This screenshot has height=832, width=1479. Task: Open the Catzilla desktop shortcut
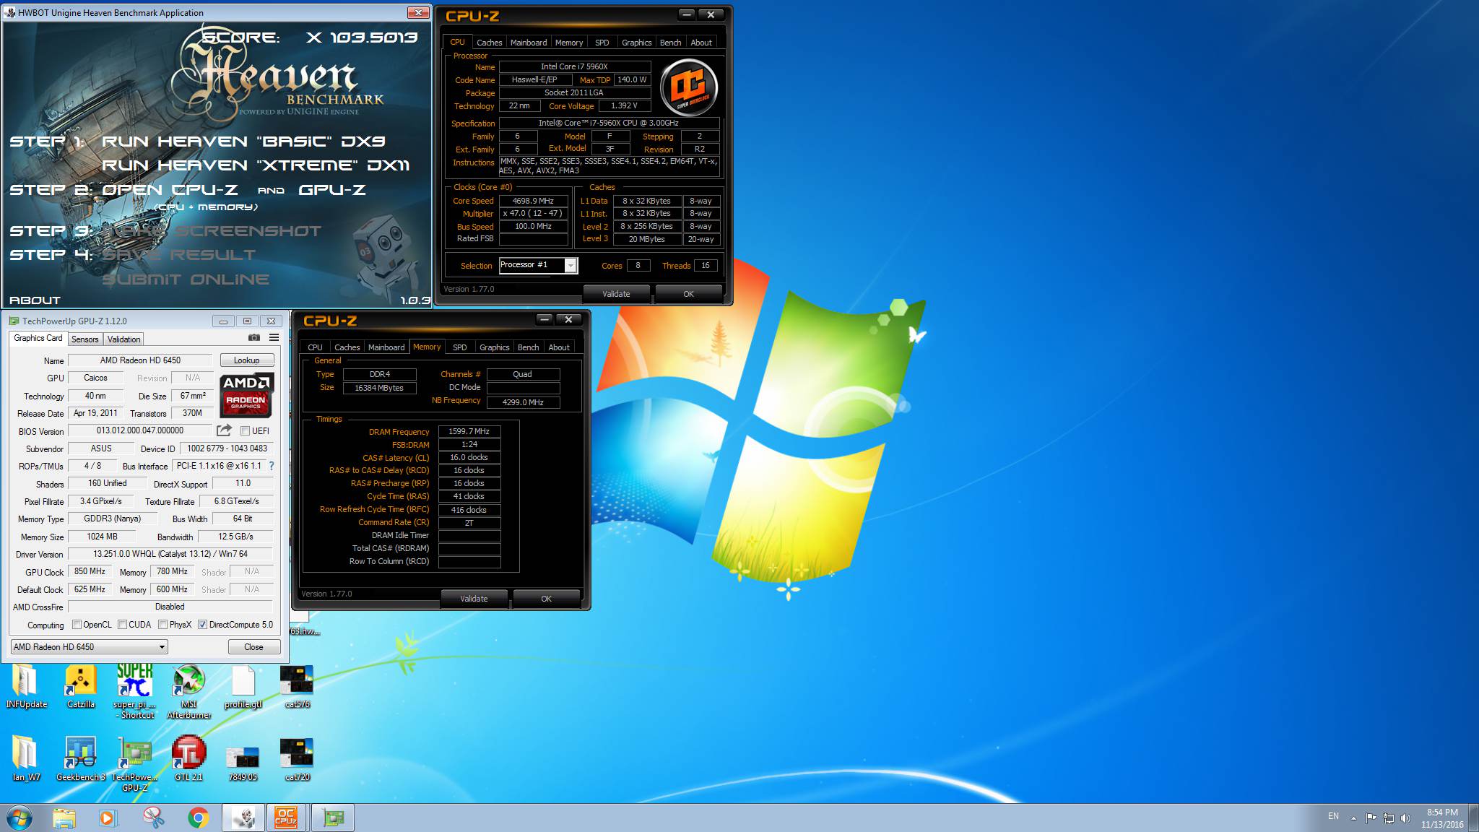click(x=80, y=686)
